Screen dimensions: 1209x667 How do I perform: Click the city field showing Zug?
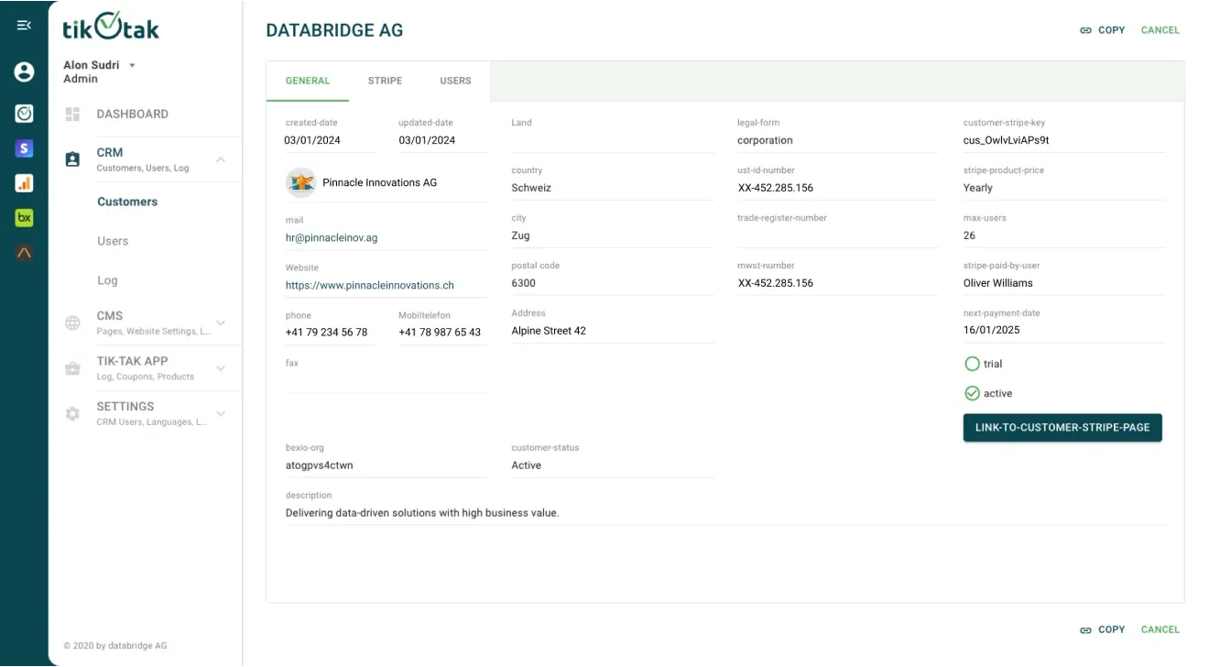[x=612, y=229]
